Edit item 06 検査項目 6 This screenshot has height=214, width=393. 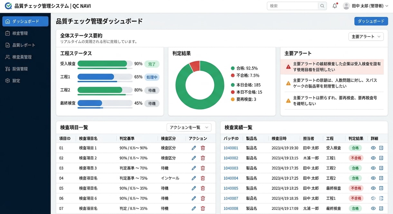(194, 198)
